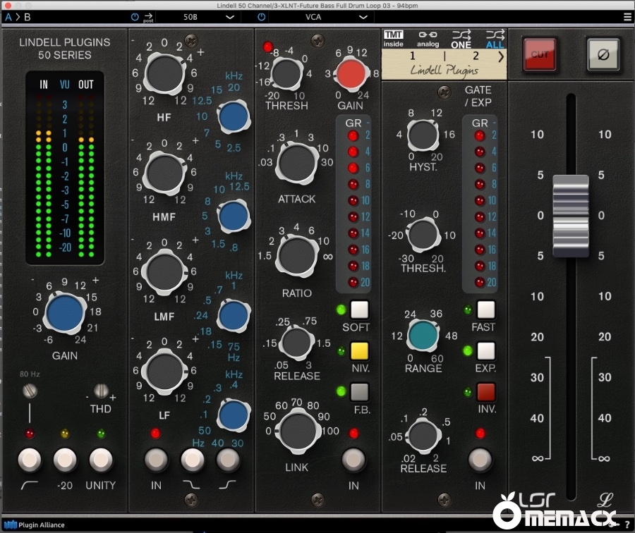This screenshot has width=635, height=533.
Task: Click the output fader handle
Action: [570, 216]
